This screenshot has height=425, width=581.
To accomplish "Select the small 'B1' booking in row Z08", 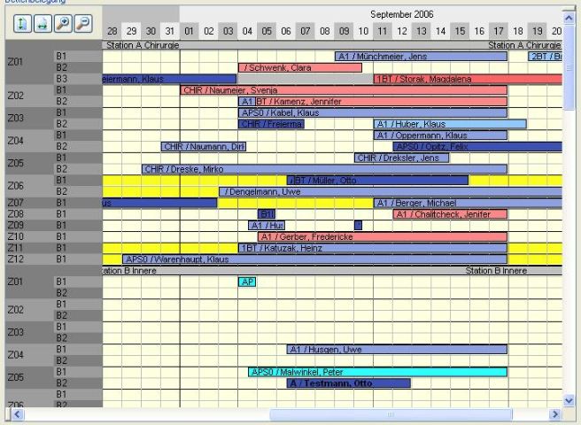I will 267,214.
